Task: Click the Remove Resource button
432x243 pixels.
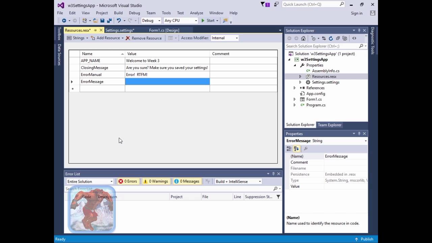Action: pos(144,38)
